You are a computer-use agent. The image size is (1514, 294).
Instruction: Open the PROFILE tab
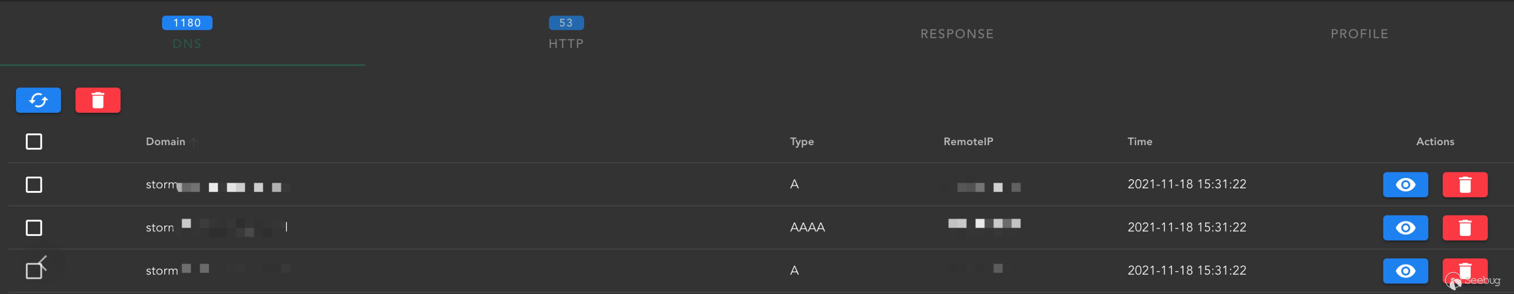point(1360,34)
